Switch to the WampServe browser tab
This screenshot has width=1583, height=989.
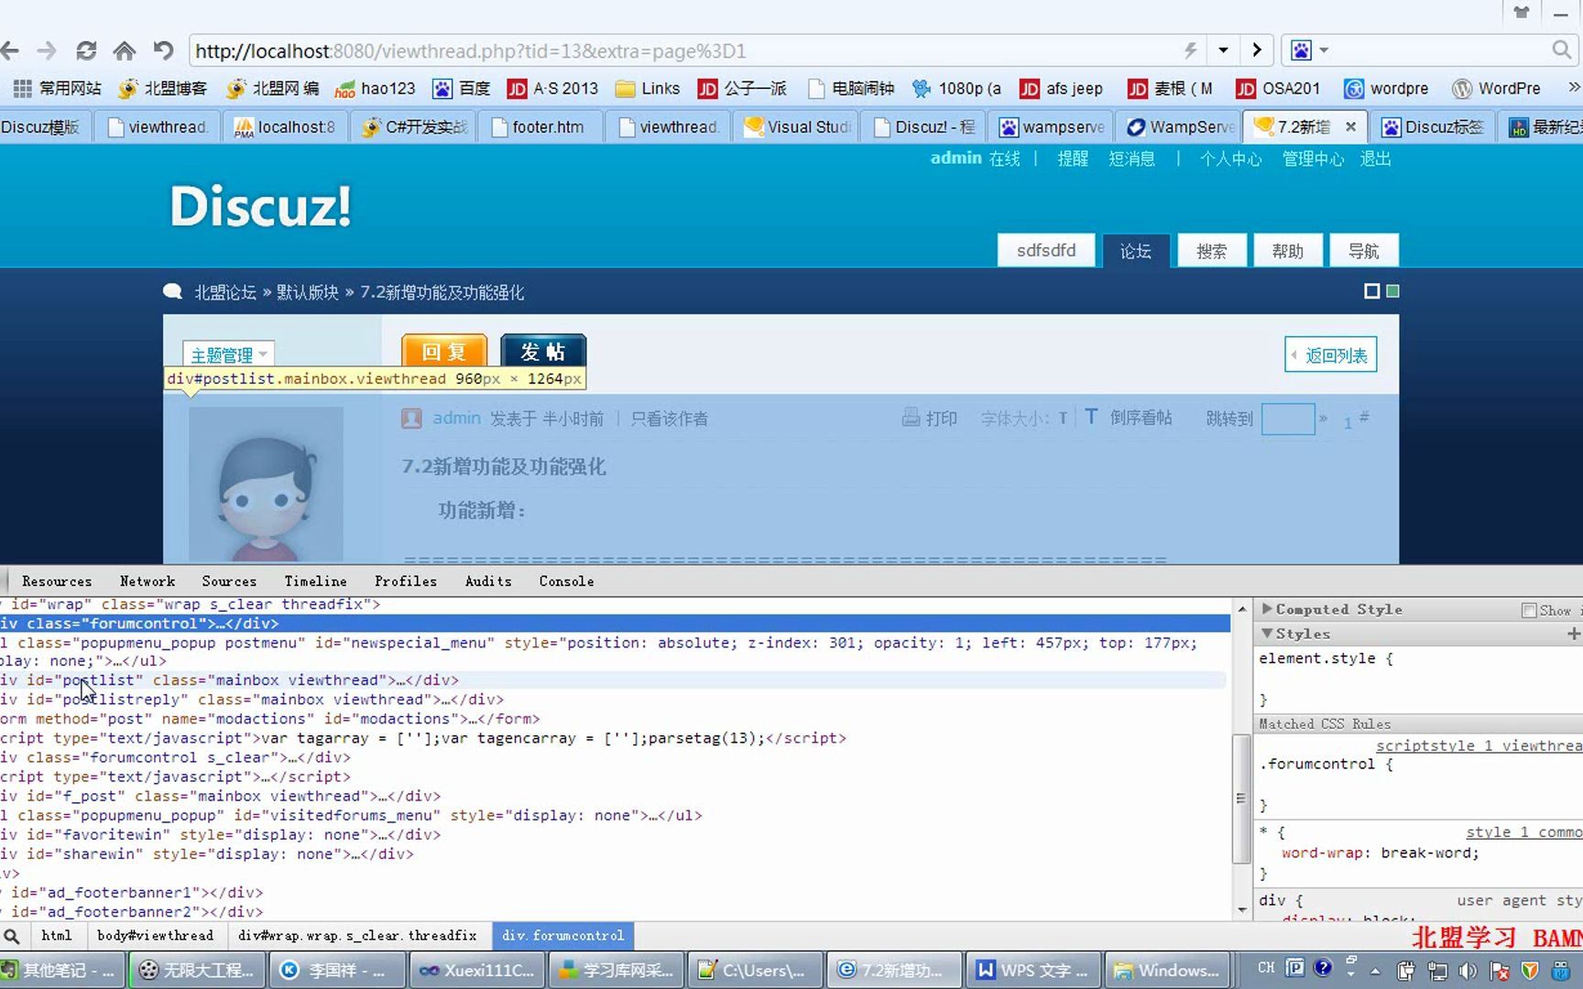(x=1180, y=126)
